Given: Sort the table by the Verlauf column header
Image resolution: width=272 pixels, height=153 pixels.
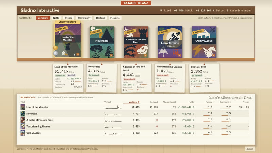Looking at the screenshot, I should point(108,102).
